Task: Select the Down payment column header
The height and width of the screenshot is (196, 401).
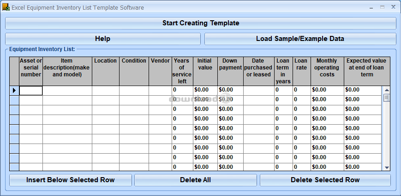Action: pos(230,71)
